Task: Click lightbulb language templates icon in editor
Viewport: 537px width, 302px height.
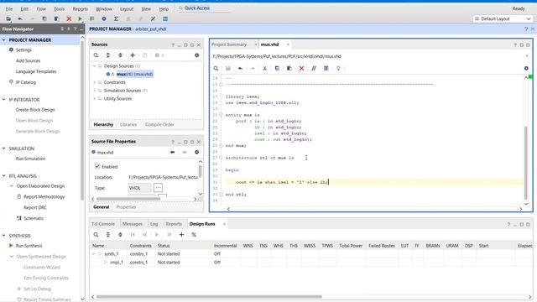Action: (338, 68)
